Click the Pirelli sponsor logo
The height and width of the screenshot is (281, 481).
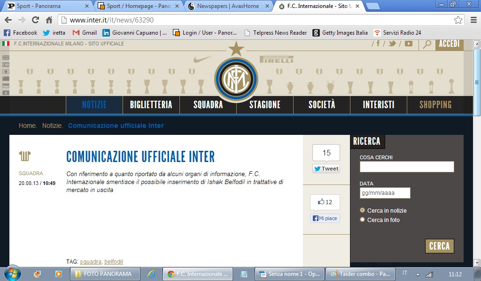point(277,59)
